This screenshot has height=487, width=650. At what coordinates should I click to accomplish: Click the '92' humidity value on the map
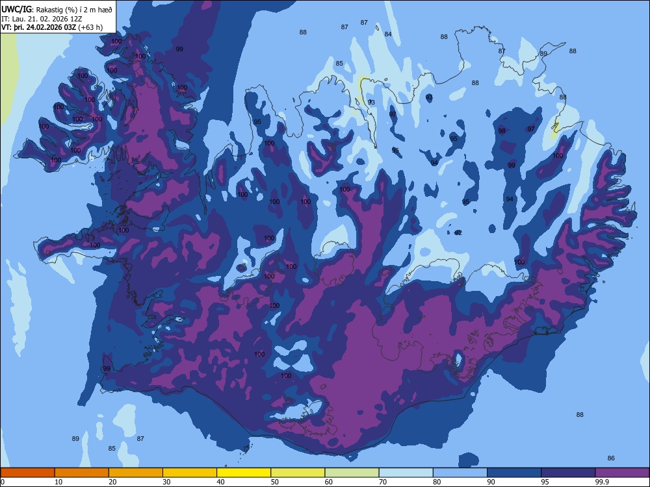(x=458, y=232)
